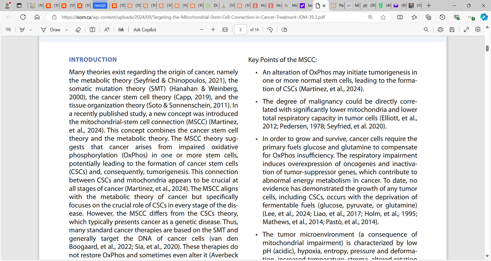Save the PDF document
The width and height of the screenshot is (491, 261).
(x=452, y=30)
